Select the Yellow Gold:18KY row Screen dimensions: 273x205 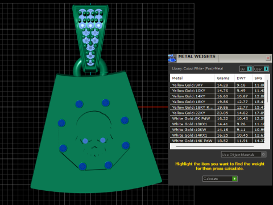click(x=217, y=102)
